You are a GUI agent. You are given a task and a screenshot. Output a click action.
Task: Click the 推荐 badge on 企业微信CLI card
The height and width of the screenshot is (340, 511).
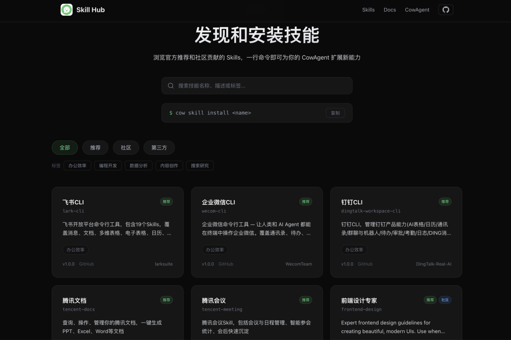[x=306, y=201]
